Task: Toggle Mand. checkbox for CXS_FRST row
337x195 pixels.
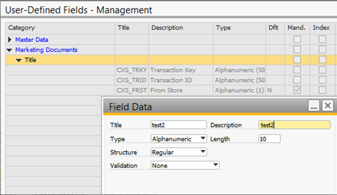Action: pos(297,90)
